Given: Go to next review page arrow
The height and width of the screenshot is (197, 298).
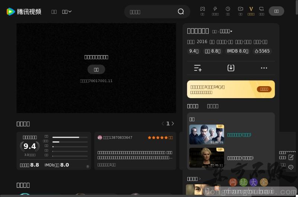Looking at the screenshot, I should (x=173, y=123).
